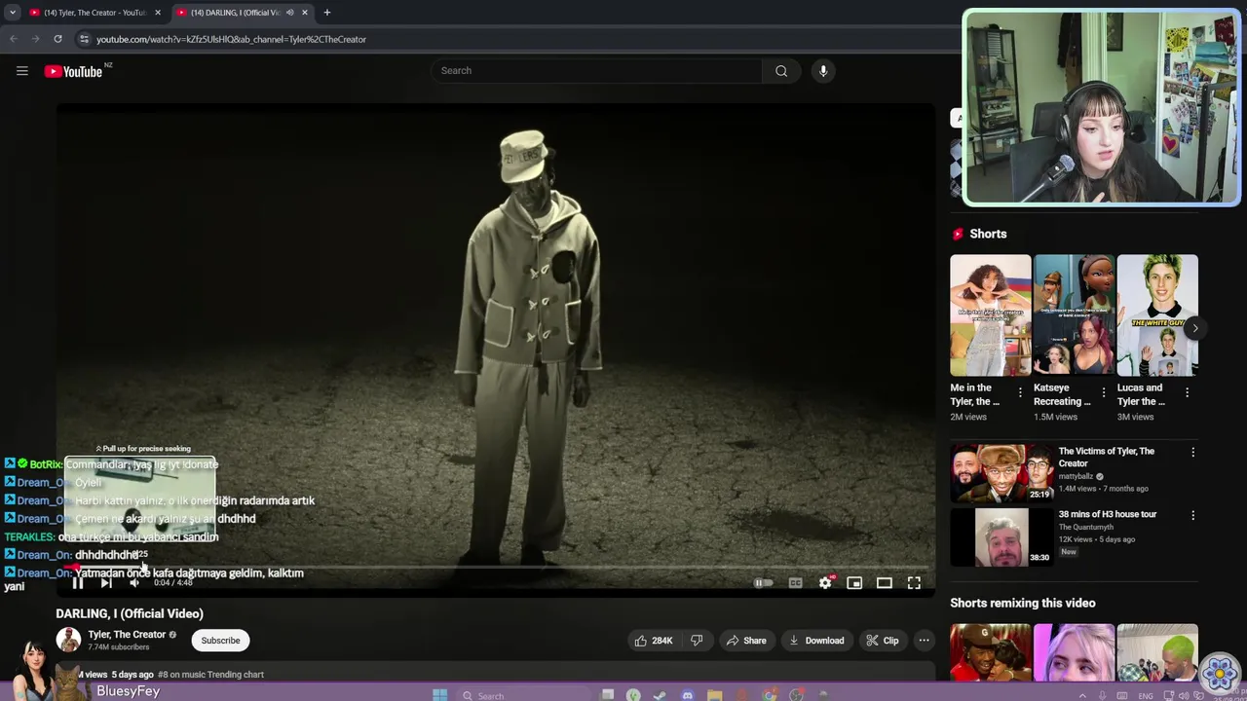The width and height of the screenshot is (1247, 701).
Task: Dislike this video
Action: (697, 641)
